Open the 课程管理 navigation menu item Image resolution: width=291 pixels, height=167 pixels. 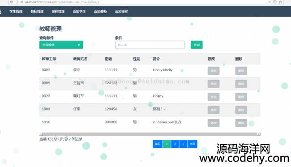(58, 12)
